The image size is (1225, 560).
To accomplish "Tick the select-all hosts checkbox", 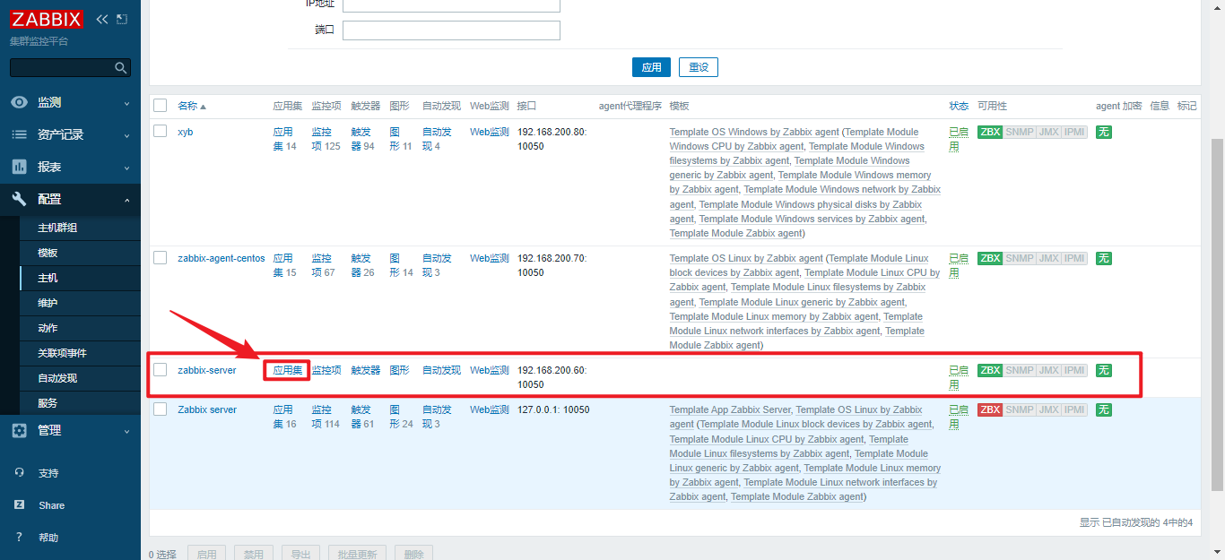I will click(x=161, y=106).
